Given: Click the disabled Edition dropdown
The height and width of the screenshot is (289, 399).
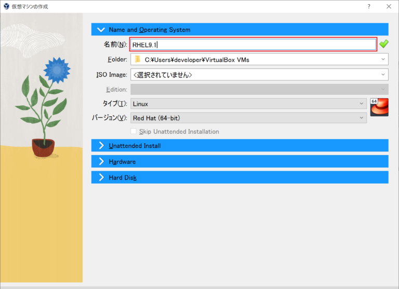Looking at the screenshot, I should coord(259,89).
